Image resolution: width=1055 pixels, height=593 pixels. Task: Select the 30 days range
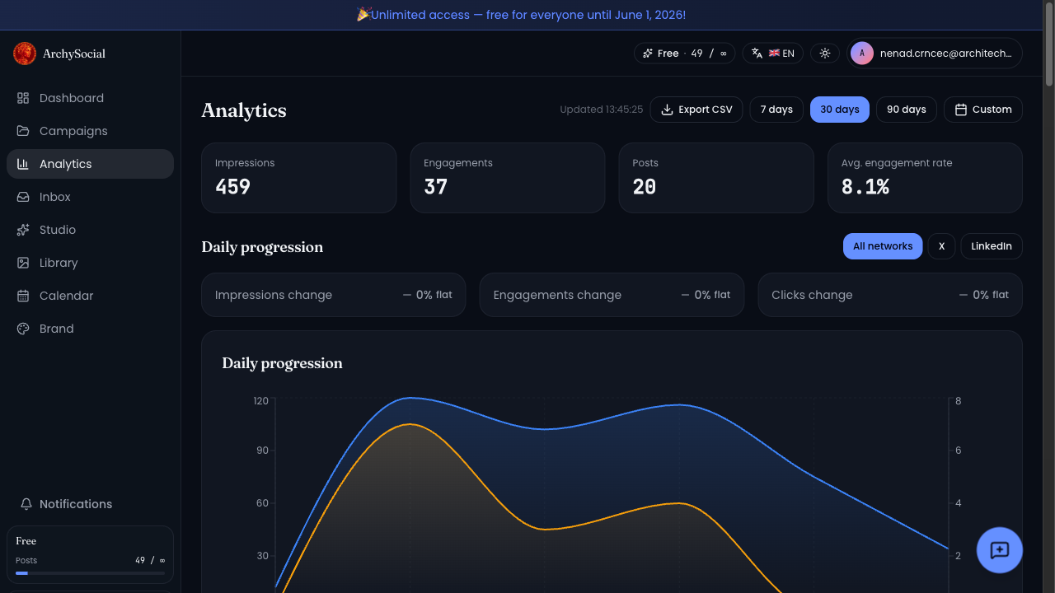pos(840,110)
